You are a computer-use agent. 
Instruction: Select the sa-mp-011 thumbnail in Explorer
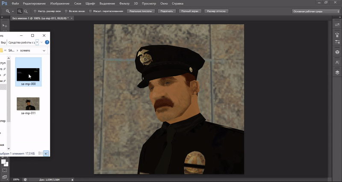(x=28, y=104)
